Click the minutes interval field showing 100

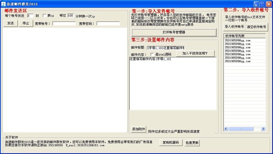[71, 16]
